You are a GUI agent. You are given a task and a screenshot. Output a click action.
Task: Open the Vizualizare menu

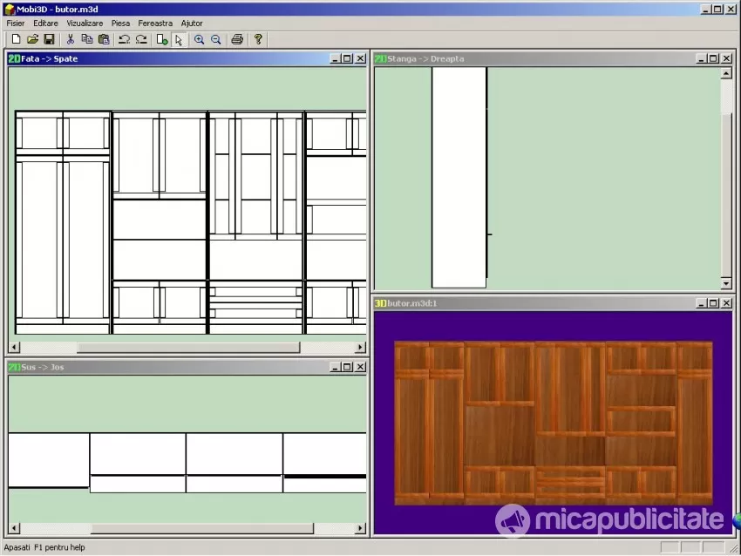[x=85, y=24]
